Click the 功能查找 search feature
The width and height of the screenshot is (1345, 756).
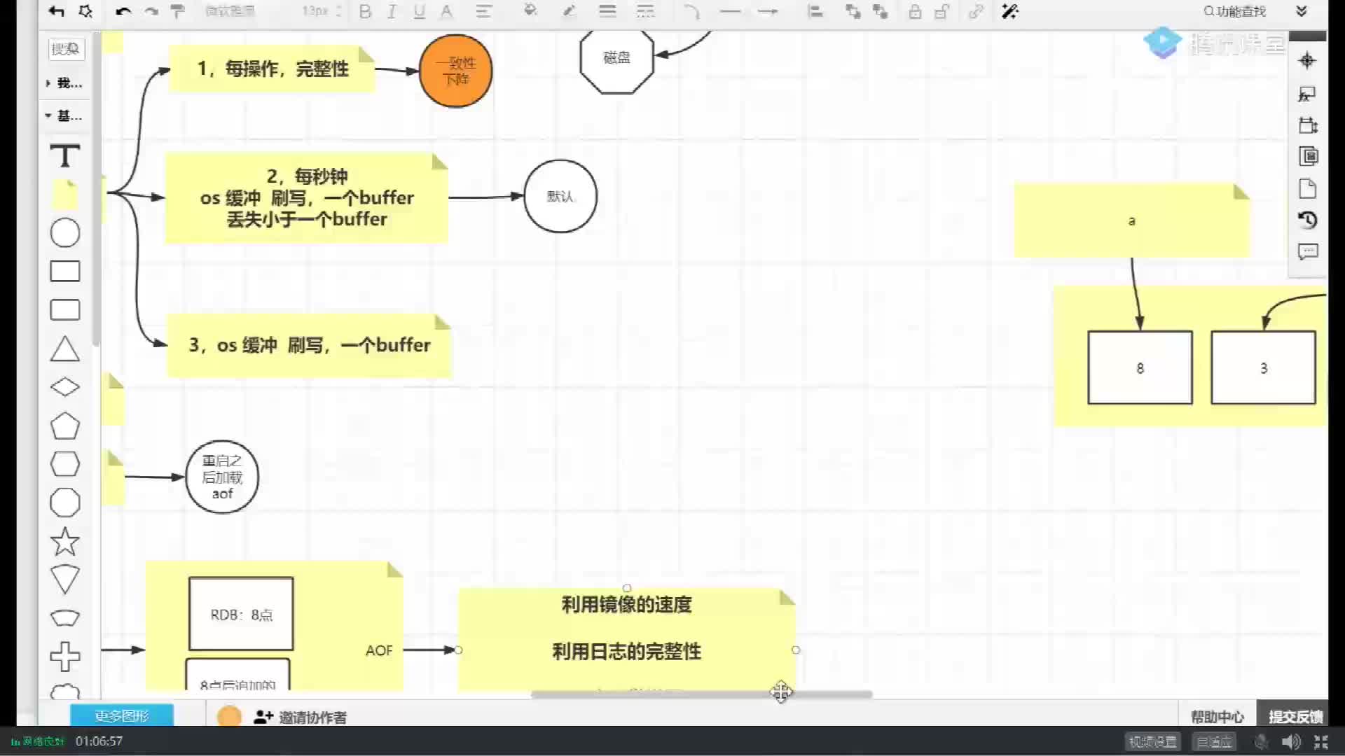click(x=1235, y=11)
